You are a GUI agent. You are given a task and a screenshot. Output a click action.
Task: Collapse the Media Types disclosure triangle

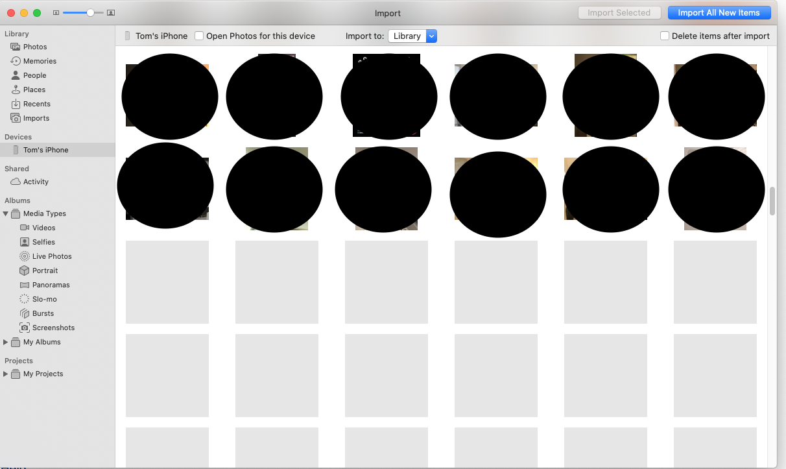tap(6, 213)
